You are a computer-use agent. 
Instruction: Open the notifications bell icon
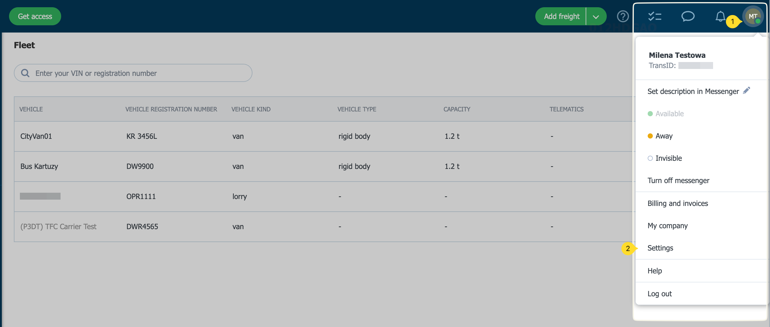720,16
